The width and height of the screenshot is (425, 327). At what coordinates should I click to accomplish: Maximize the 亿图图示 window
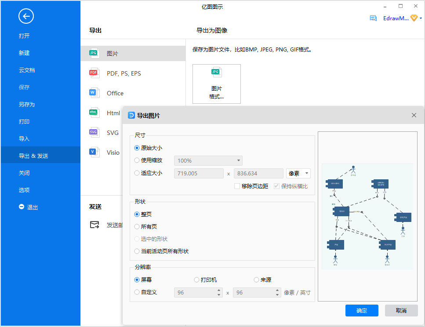(400, 6)
